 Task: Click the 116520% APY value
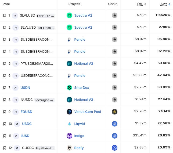coord(163,15)
